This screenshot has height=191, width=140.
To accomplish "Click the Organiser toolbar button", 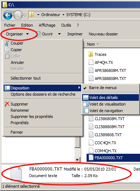I will tap(17, 34).
